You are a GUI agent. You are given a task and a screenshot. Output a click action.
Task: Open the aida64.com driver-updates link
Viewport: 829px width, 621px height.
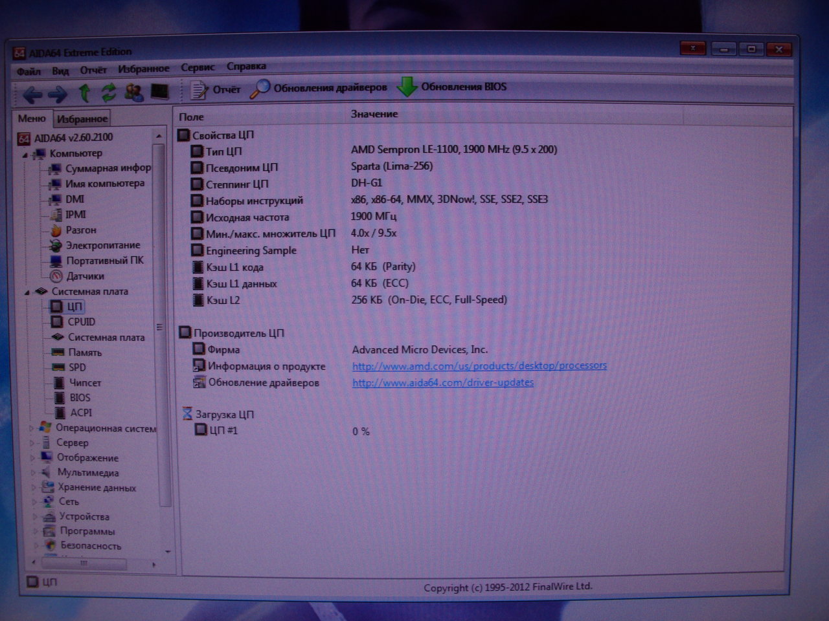click(443, 382)
